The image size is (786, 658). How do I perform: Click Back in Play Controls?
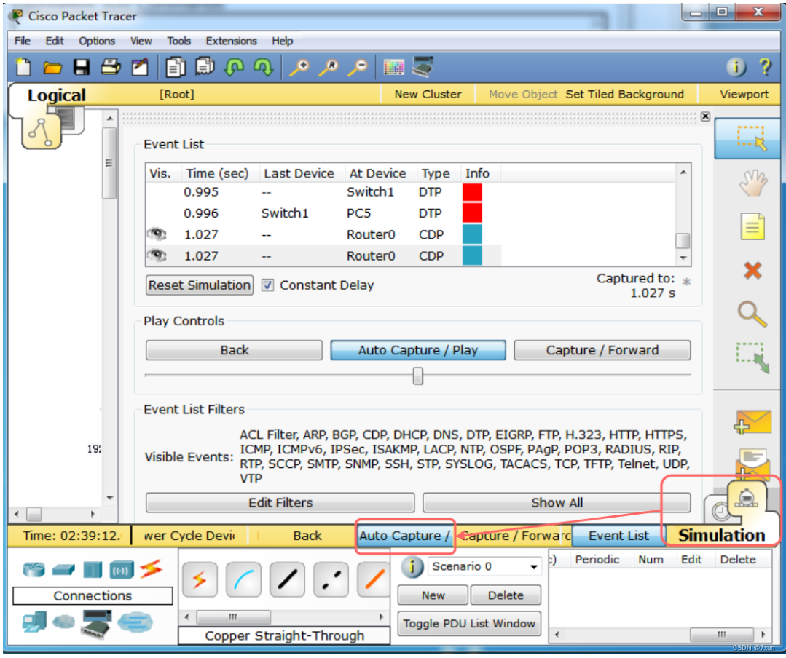234,350
